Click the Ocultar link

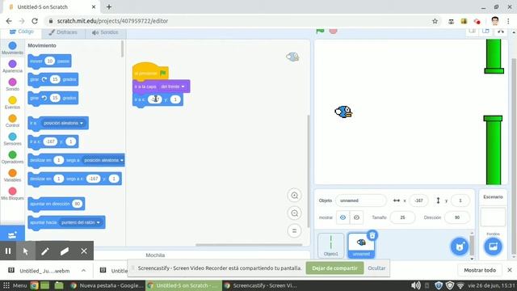tap(376, 268)
